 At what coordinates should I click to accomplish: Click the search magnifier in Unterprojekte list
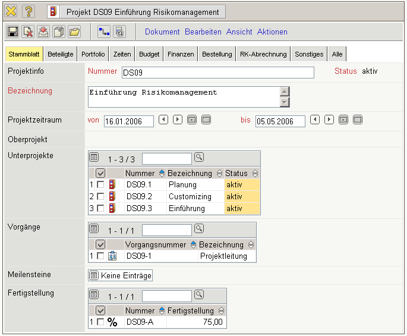coord(199,158)
